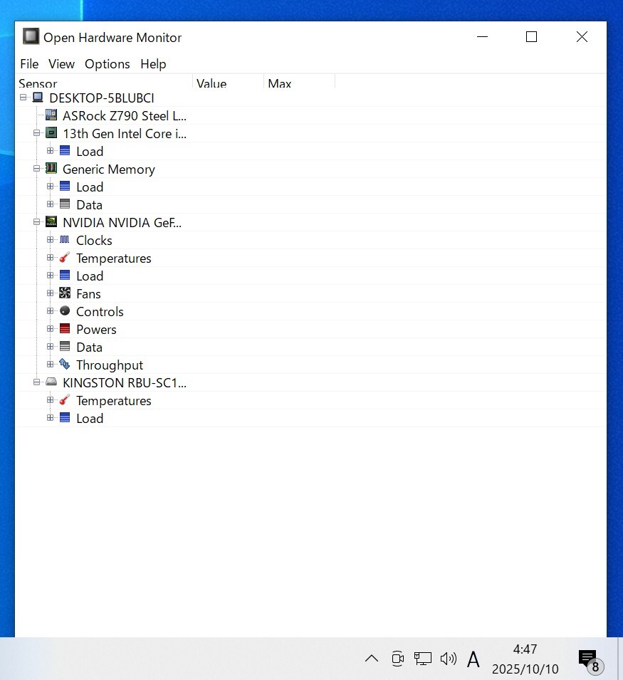Screen dimensions: 623x680
Task: Expand the Fans node under NVIDIA
Action: pyautogui.click(x=51, y=293)
